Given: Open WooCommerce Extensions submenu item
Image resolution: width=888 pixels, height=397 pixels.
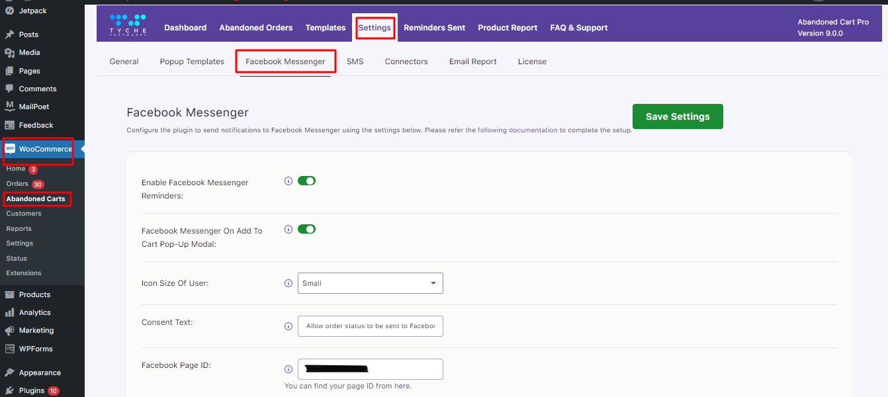Looking at the screenshot, I should 24,273.
